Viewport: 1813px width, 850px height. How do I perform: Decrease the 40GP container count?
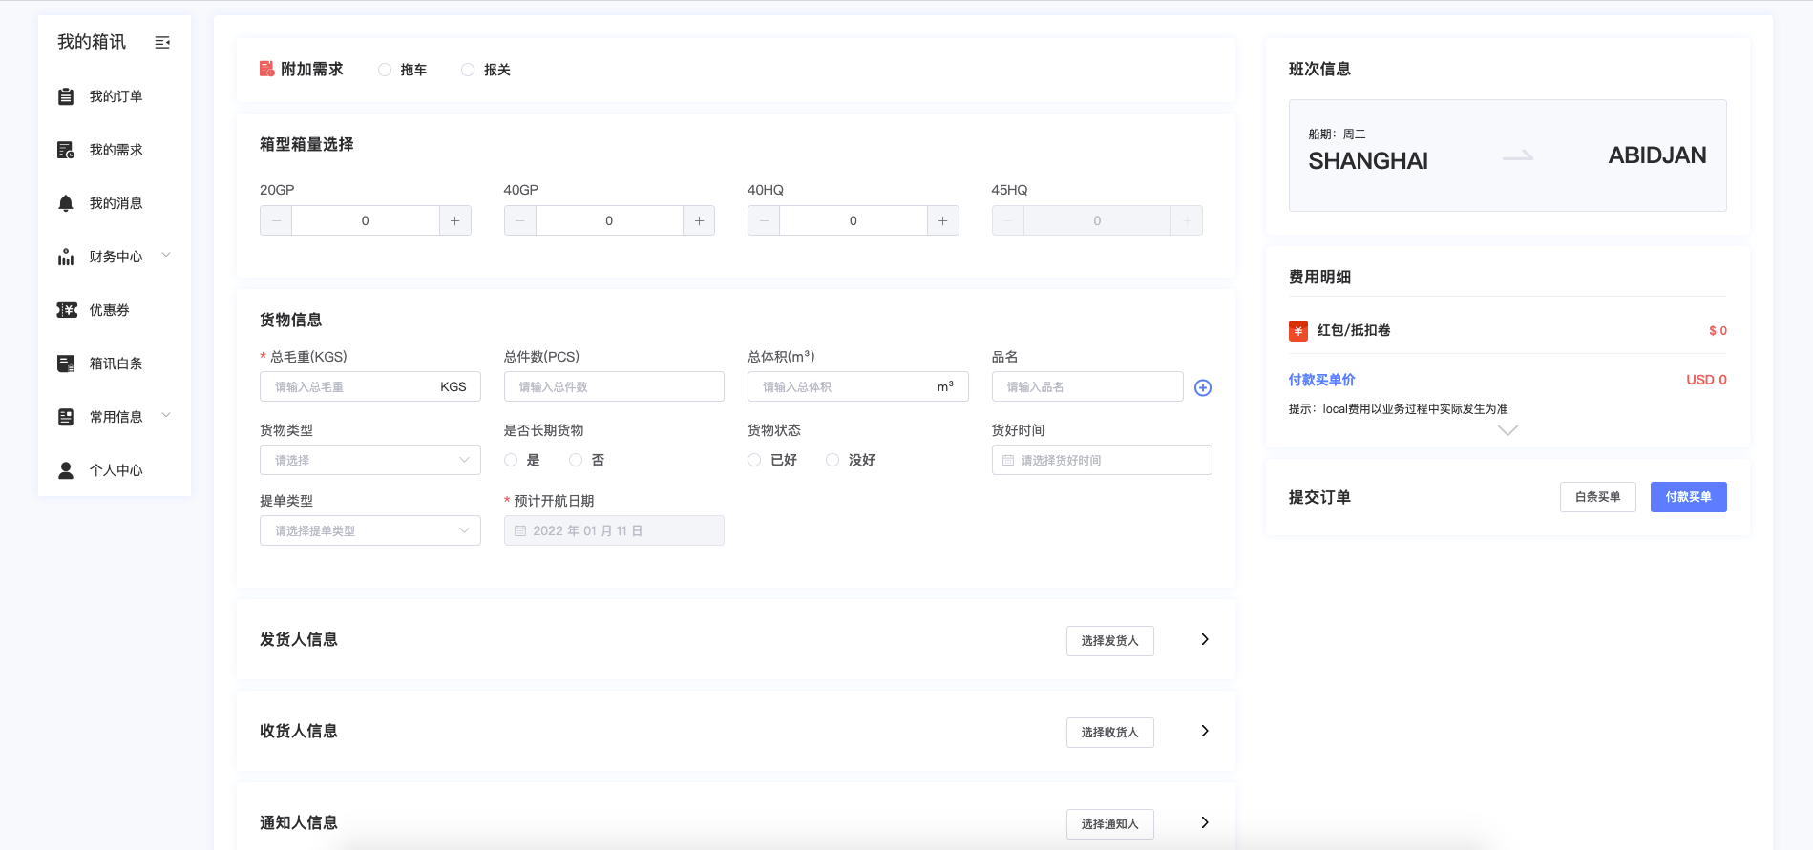click(x=520, y=220)
